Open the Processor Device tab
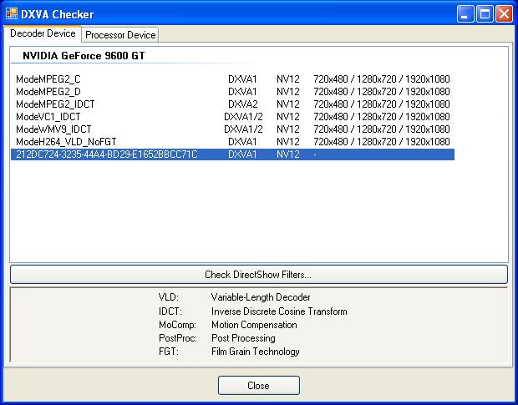The width and height of the screenshot is (518, 405). pyautogui.click(x=120, y=35)
